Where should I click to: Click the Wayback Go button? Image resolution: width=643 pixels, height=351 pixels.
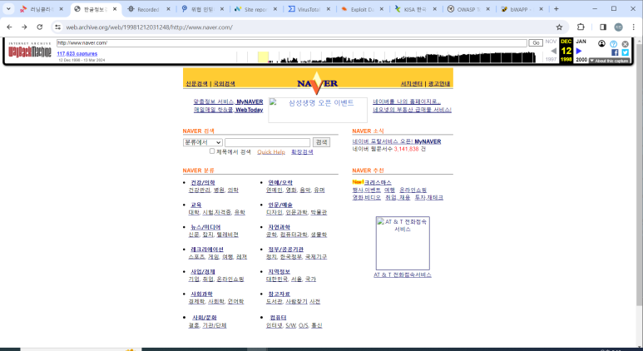(x=536, y=42)
